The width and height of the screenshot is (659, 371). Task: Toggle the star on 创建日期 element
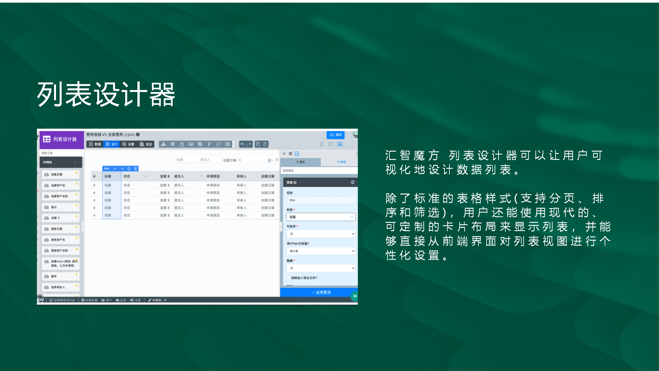pyautogui.click(x=77, y=172)
